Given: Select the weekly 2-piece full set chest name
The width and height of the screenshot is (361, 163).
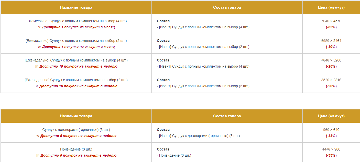Looking at the screenshot, I should [76, 80].
